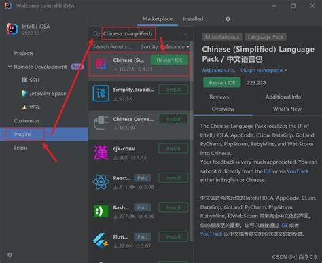Click the Bash plugin green icon
The width and height of the screenshot is (322, 263).
(101, 211)
